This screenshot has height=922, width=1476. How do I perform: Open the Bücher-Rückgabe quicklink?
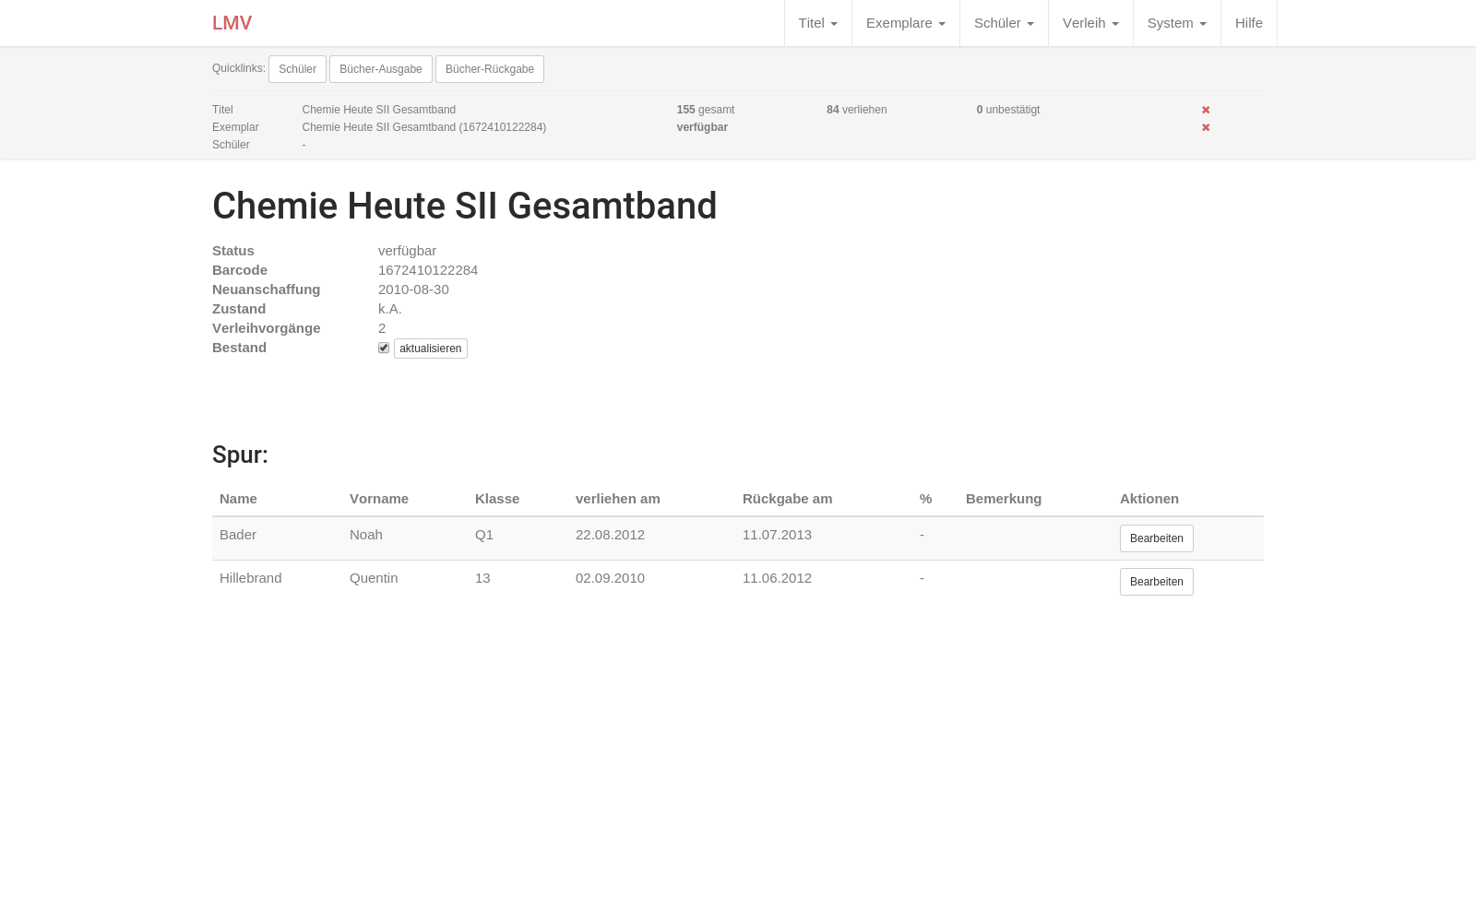[x=490, y=69]
